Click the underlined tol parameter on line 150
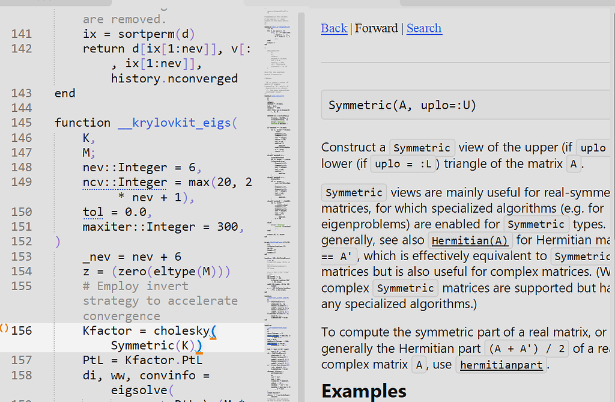 point(93,212)
